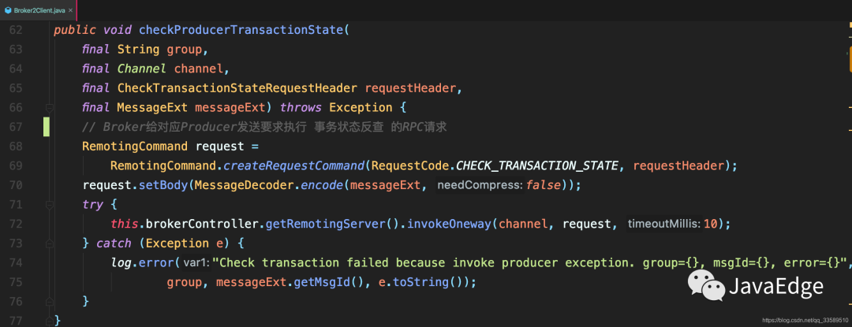Click the createRequestCommand method call
The height and width of the screenshot is (327, 852).
click(x=295, y=165)
